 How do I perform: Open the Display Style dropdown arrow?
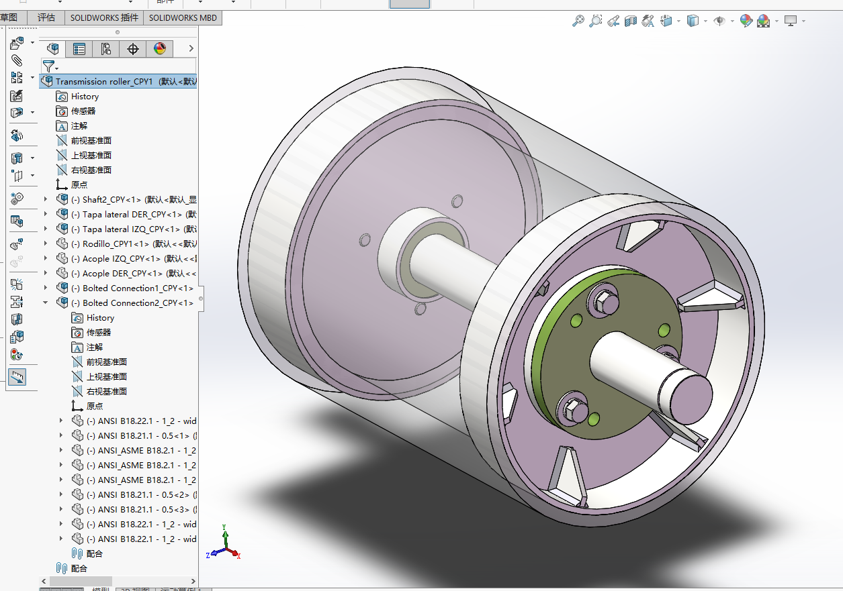point(705,21)
